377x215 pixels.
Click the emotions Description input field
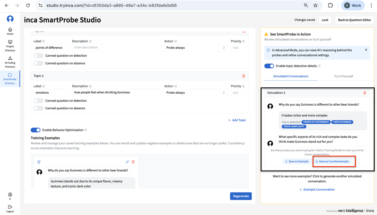[x=116, y=93]
